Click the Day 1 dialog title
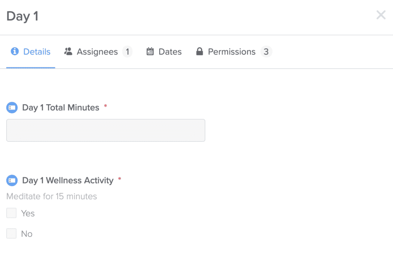Screen dimensions: 393x263 [x=22, y=16]
